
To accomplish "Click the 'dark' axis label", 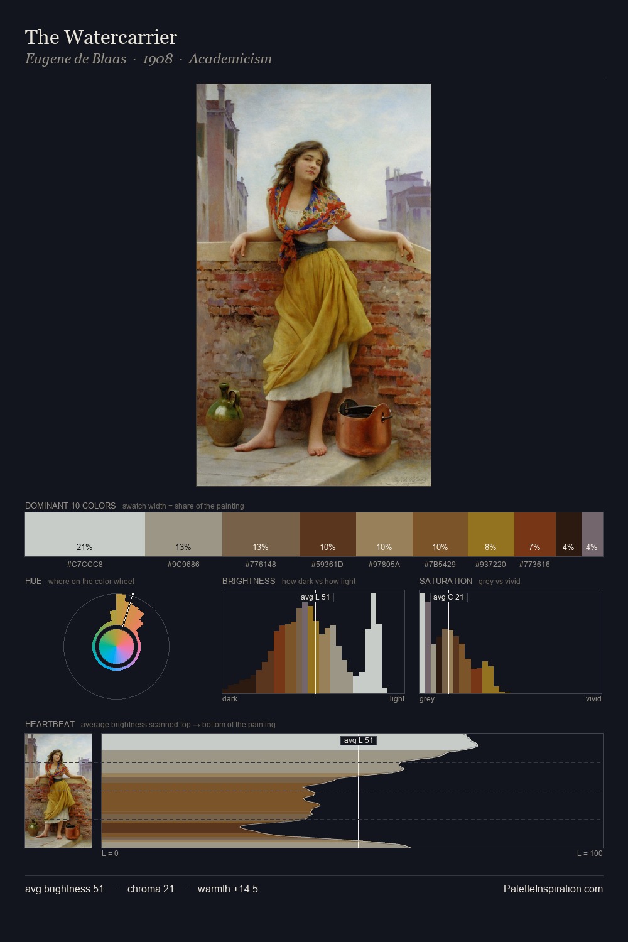I will click(230, 699).
